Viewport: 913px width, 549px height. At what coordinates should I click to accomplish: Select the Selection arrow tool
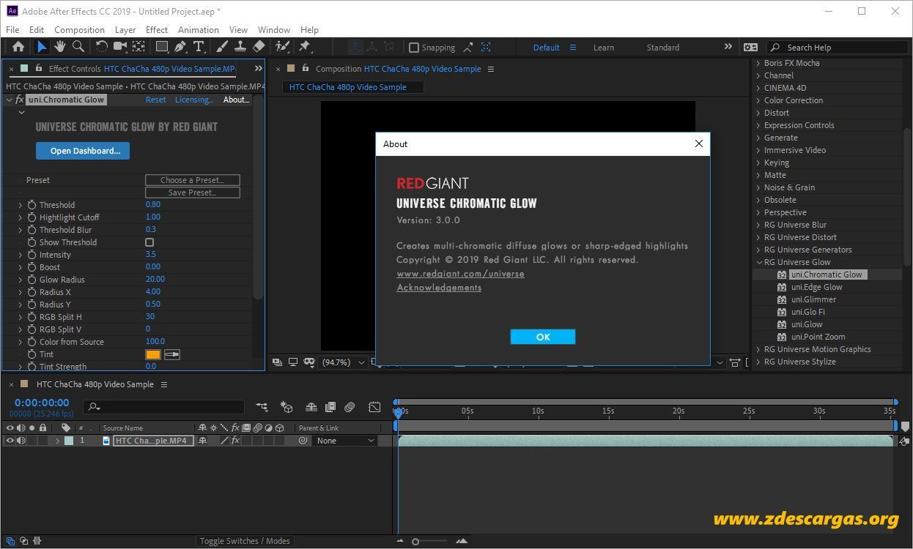click(42, 47)
